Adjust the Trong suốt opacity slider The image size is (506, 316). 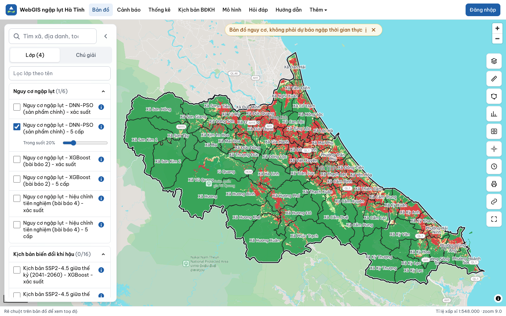coord(85,143)
